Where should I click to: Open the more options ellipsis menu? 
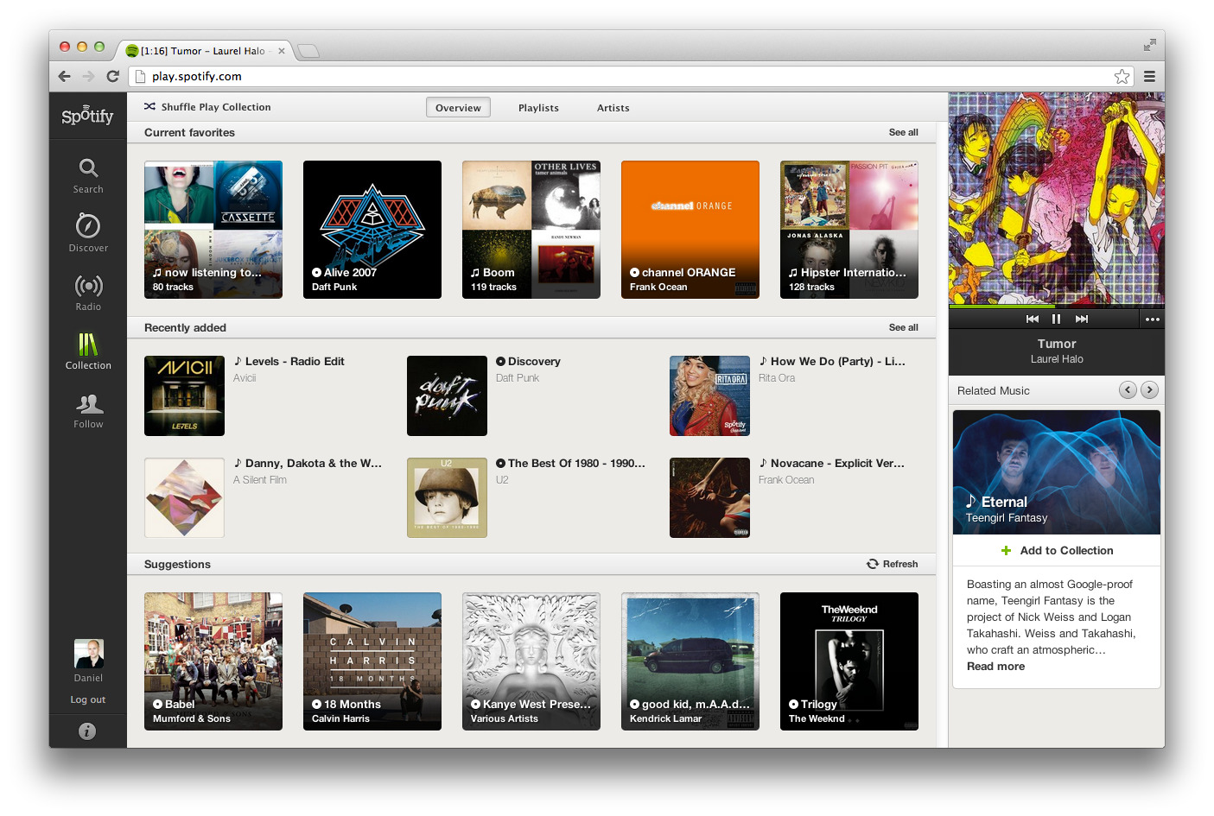pyautogui.click(x=1152, y=319)
